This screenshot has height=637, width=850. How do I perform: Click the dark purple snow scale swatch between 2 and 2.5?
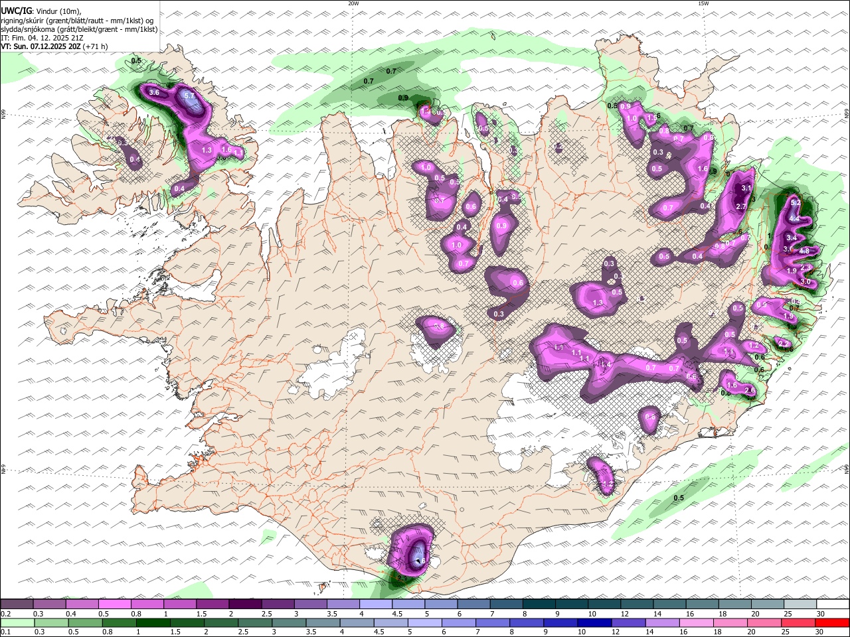pyautogui.click(x=244, y=604)
